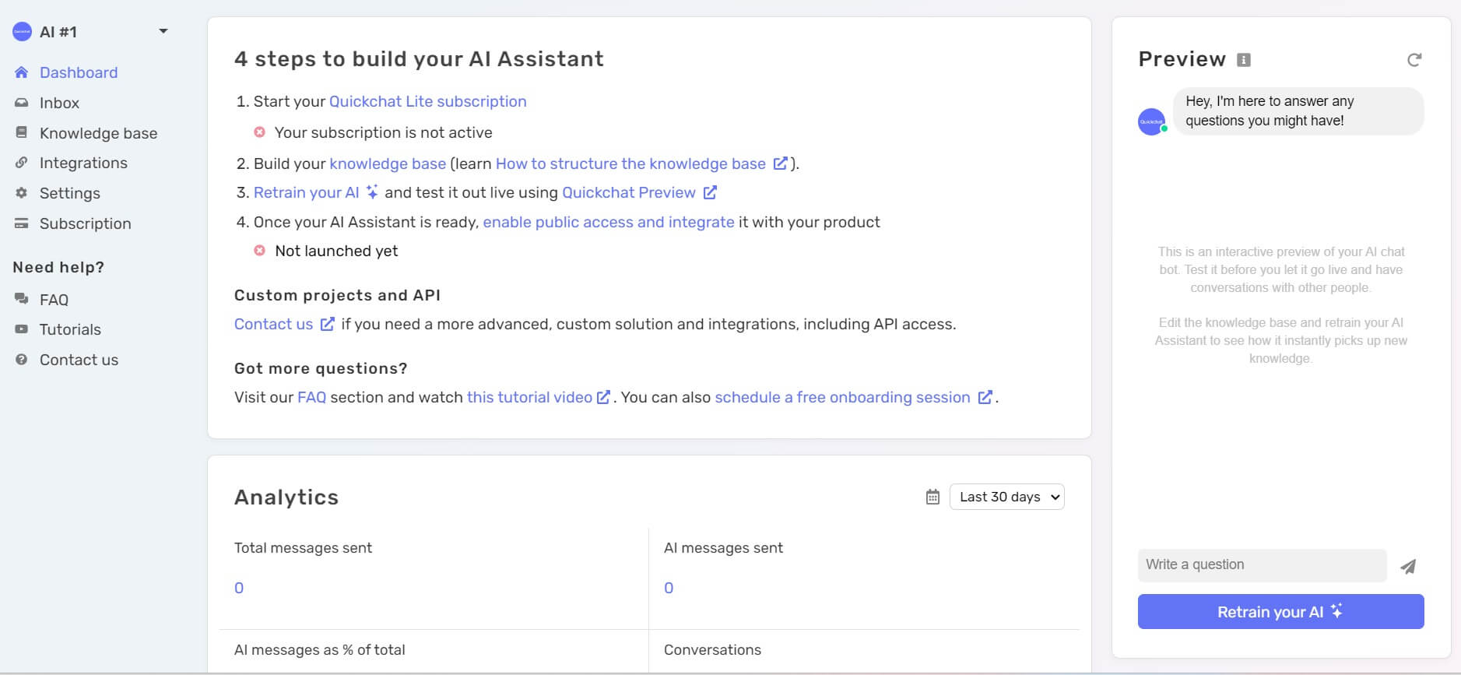Click the Inbox tray icon
This screenshot has width=1461, height=675.
tap(22, 103)
